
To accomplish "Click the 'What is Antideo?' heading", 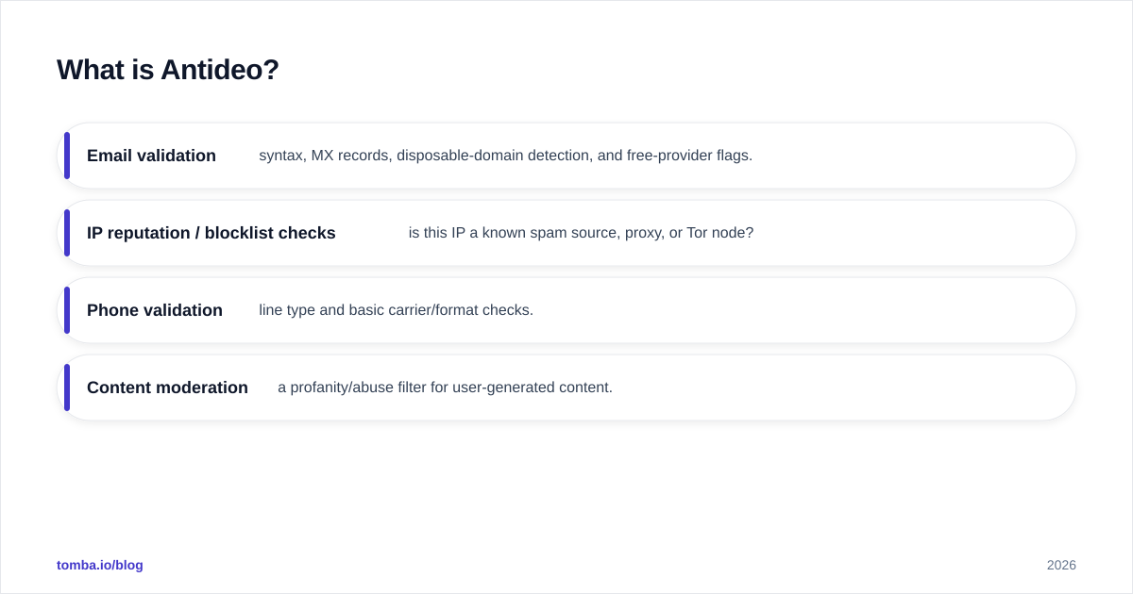I will click(x=168, y=70).
